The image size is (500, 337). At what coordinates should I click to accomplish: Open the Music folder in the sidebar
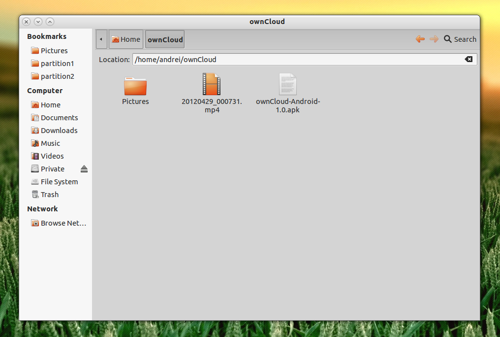tap(51, 143)
